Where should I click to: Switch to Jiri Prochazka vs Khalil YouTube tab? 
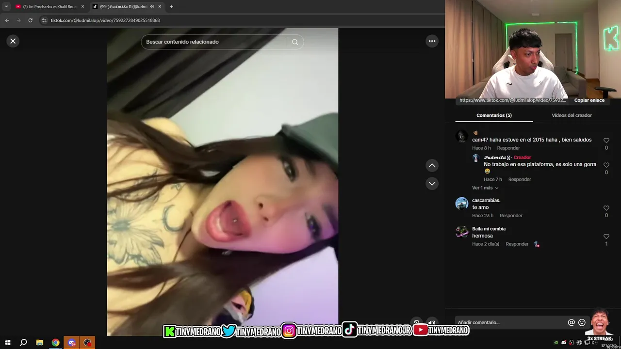coord(49,6)
